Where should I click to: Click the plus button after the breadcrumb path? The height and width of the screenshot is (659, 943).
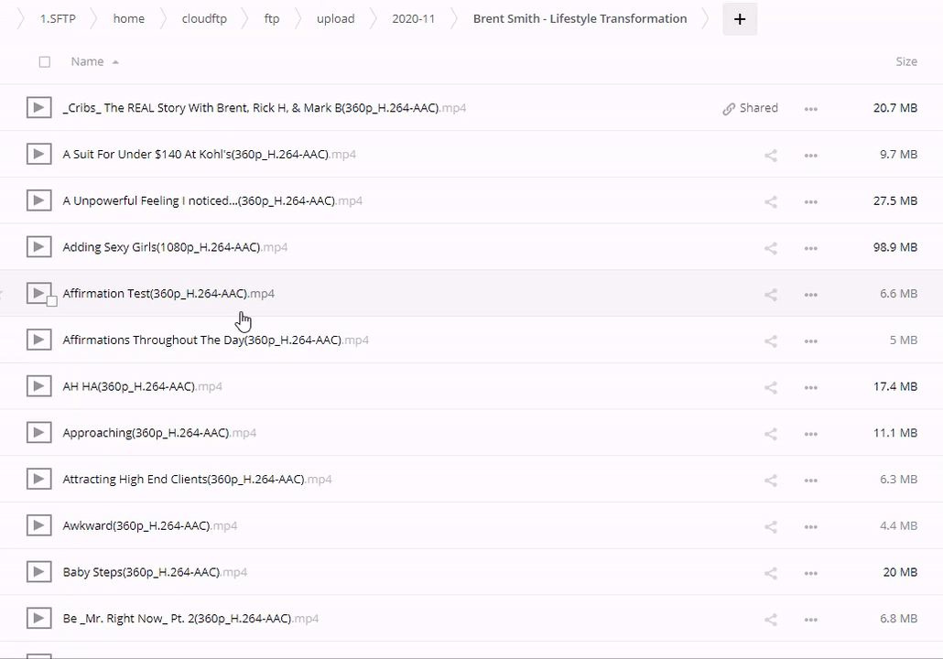click(x=740, y=19)
